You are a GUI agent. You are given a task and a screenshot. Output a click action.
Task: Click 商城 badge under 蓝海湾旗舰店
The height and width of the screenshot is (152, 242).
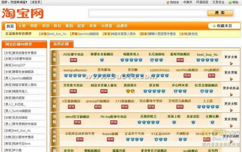click(180, 60)
